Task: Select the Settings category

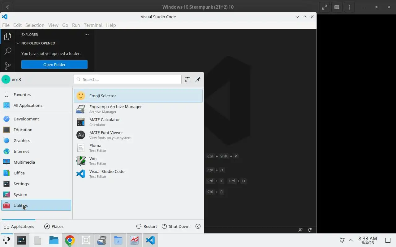Action: point(36,184)
